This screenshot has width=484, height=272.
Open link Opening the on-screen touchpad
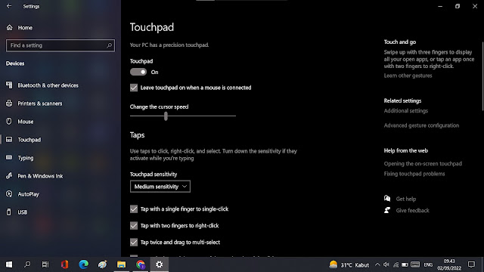click(423, 164)
